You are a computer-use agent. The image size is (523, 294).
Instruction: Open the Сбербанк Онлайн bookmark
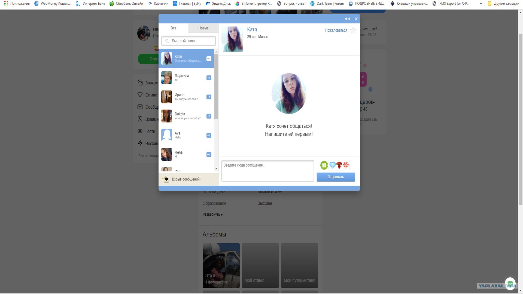[x=126, y=4]
